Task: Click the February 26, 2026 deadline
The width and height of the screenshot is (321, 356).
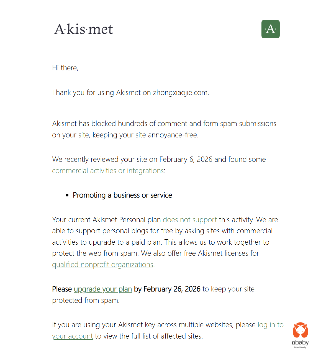Action: click(172, 289)
